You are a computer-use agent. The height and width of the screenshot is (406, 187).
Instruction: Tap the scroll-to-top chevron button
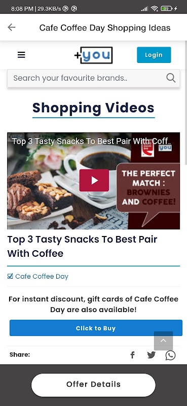click(x=163, y=341)
